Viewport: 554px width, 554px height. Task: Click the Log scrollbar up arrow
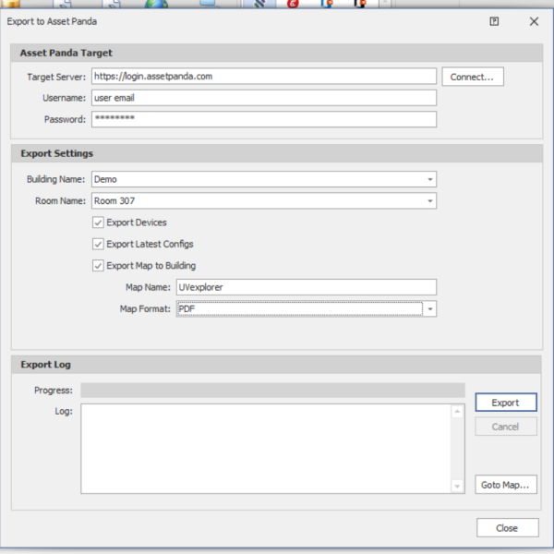[457, 411]
